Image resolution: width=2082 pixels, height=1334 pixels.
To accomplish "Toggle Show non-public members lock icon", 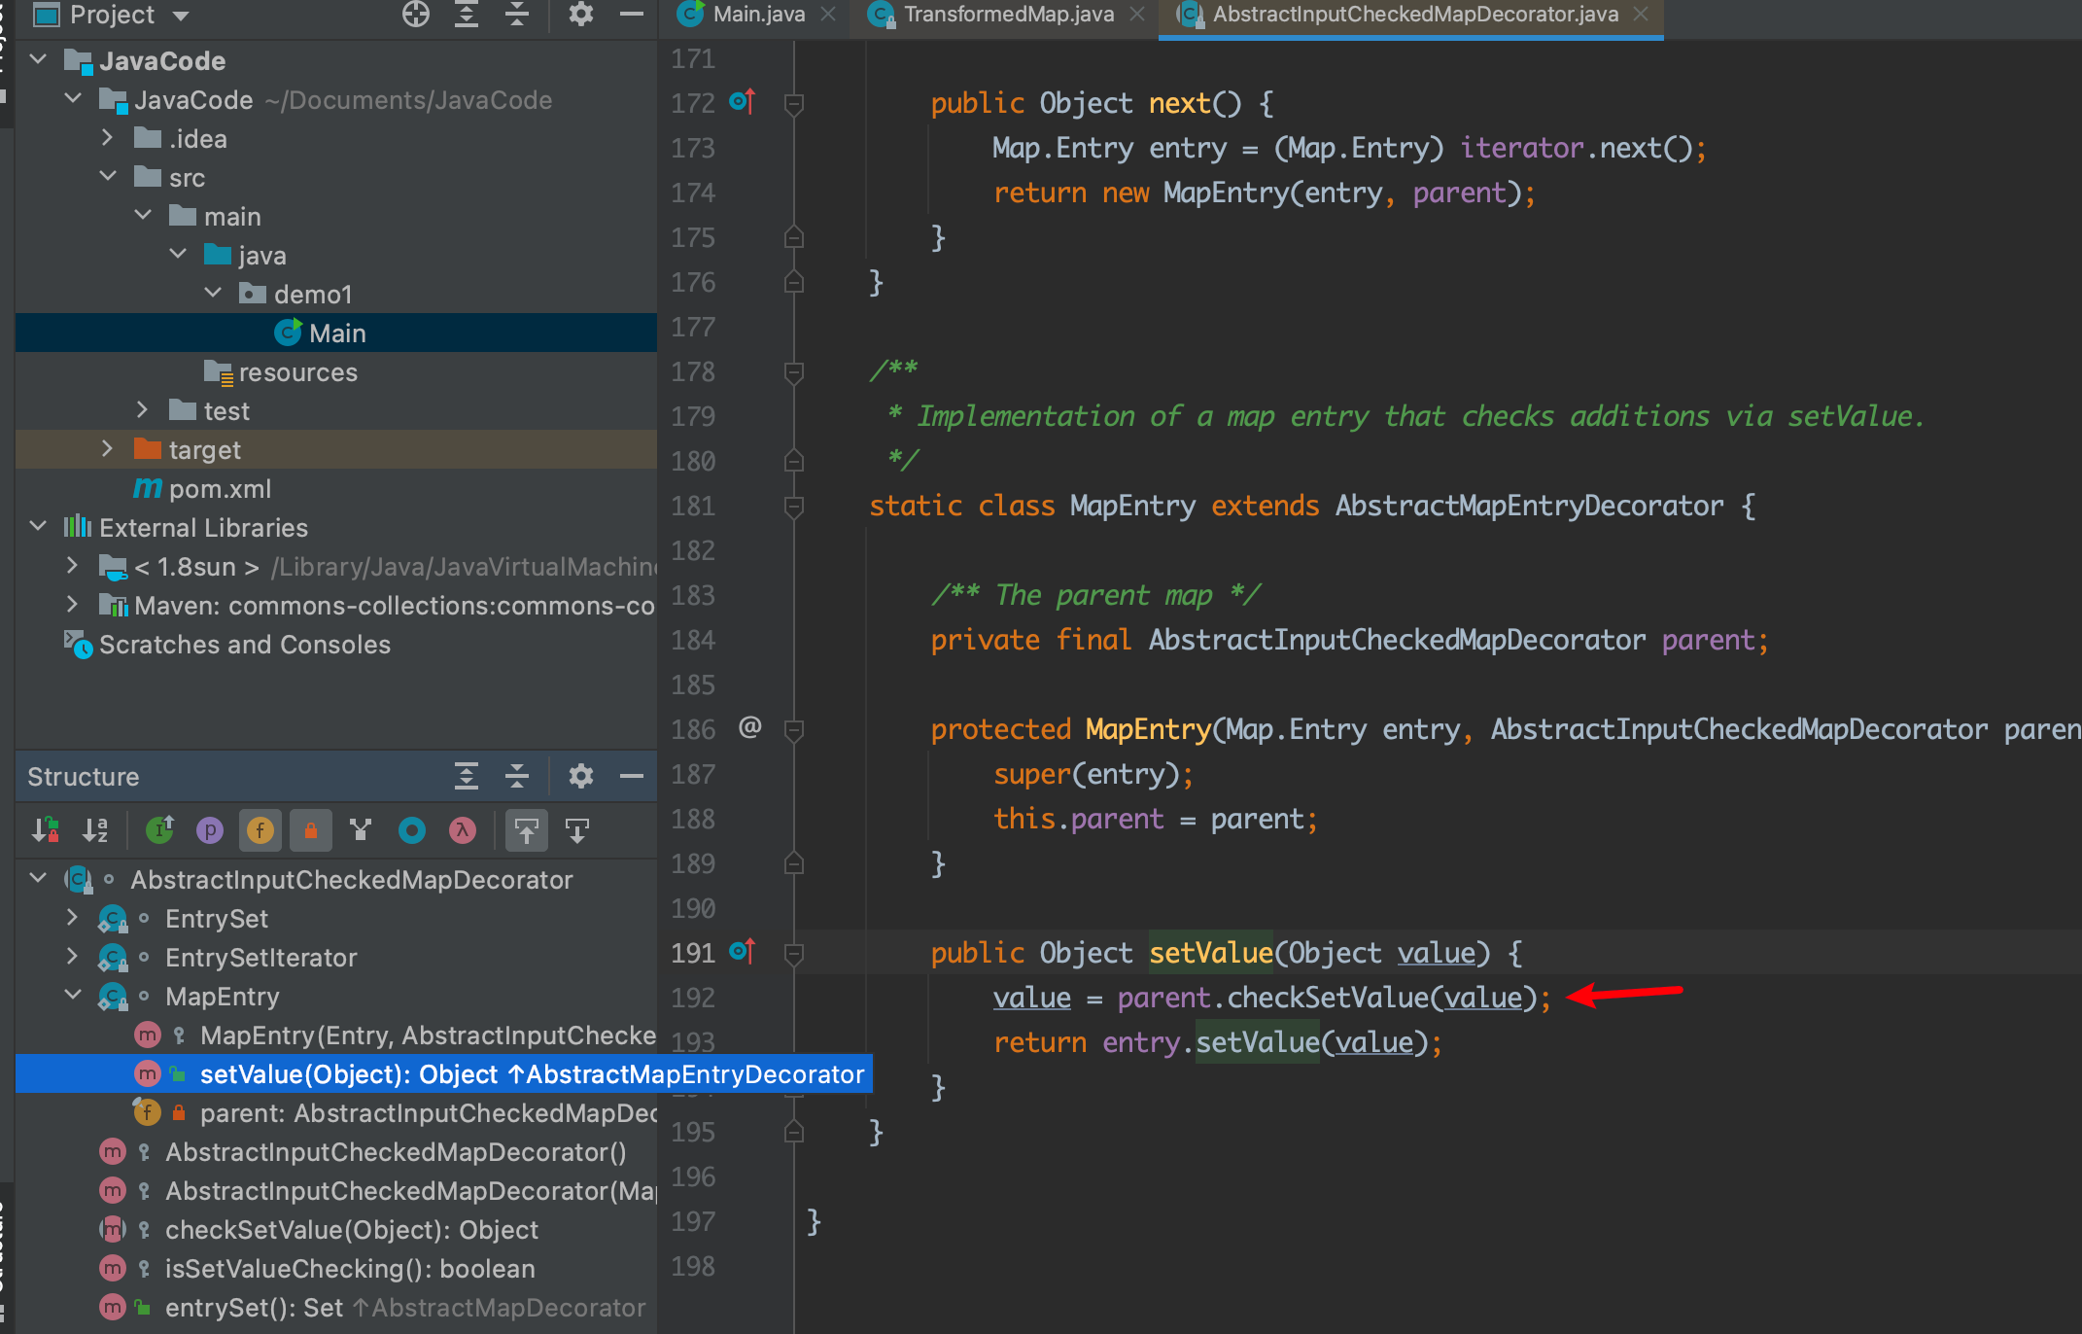I will coord(311,830).
